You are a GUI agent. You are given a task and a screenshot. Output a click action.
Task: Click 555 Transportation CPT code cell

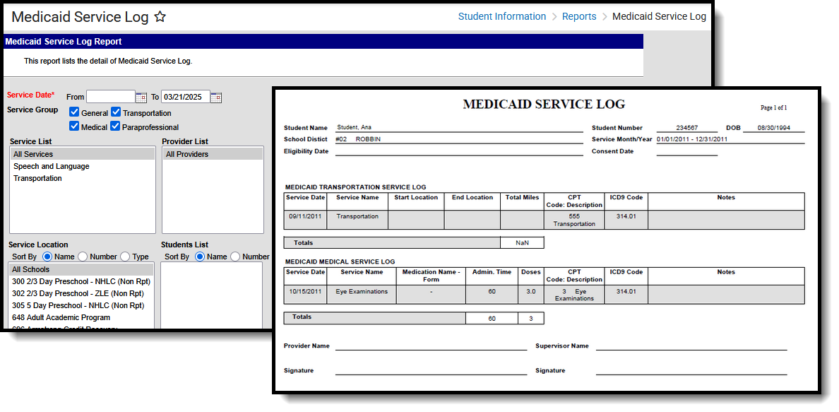click(574, 220)
